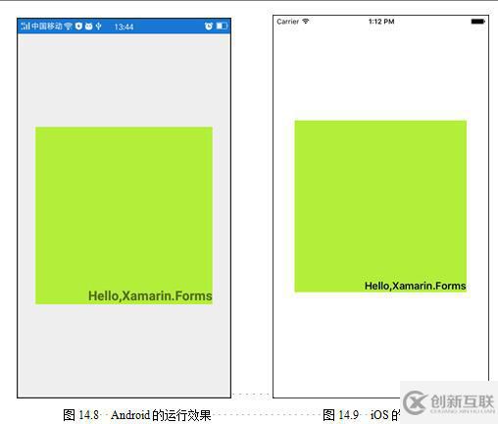Click the caption 图 14.8 Android的运行效果

(x=137, y=415)
